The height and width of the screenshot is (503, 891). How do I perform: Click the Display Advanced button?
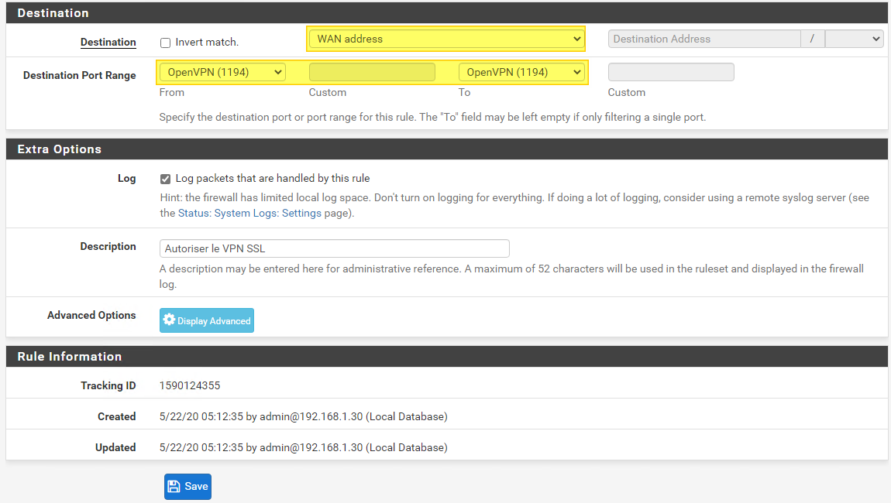click(206, 320)
